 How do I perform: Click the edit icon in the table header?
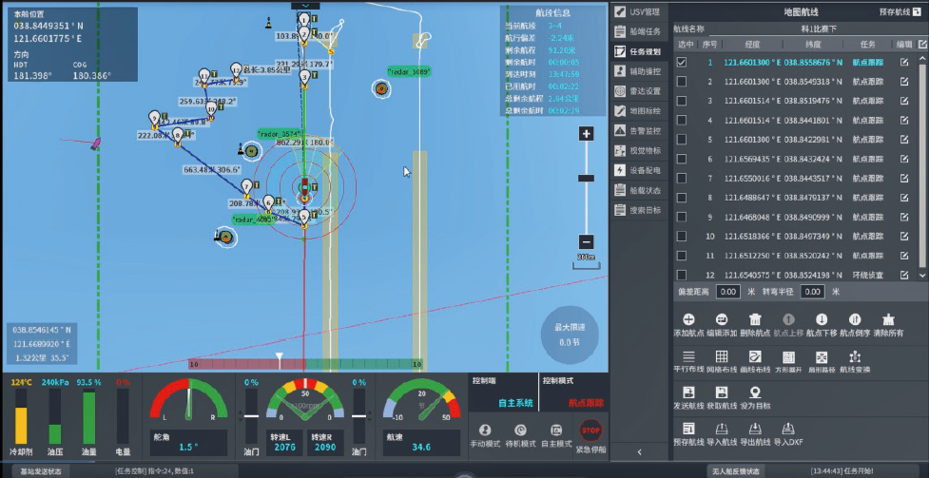coord(922,45)
